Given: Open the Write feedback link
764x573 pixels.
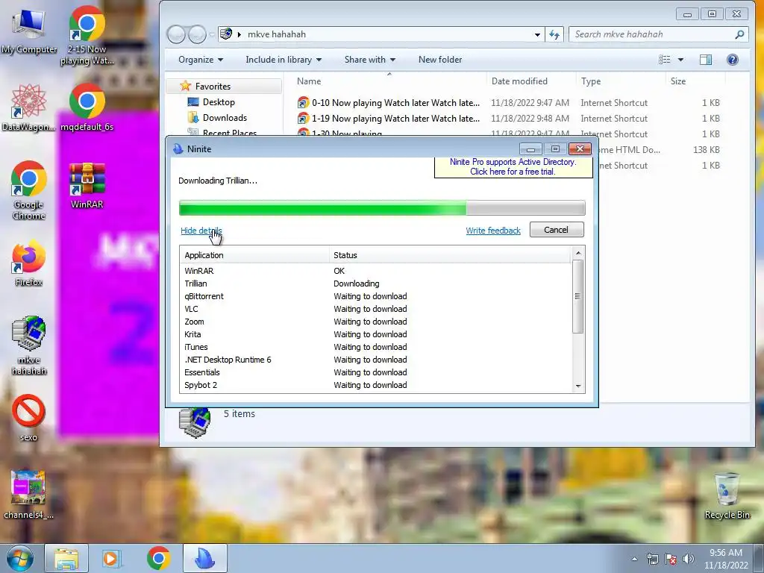Looking at the screenshot, I should point(493,231).
